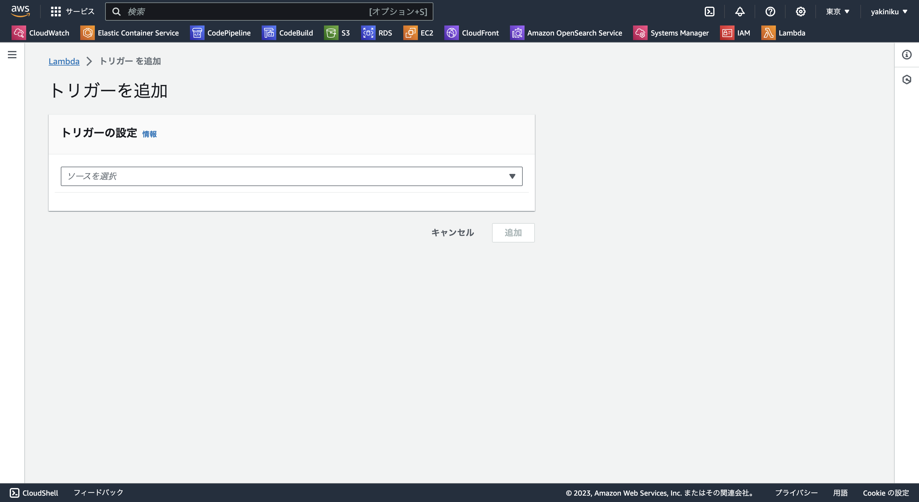The image size is (919, 502).
Task: Toggle the hamburger side navigation
Action: pos(12,55)
